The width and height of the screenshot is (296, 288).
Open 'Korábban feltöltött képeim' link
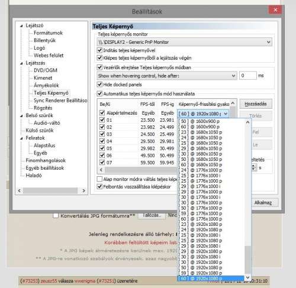(141, 242)
